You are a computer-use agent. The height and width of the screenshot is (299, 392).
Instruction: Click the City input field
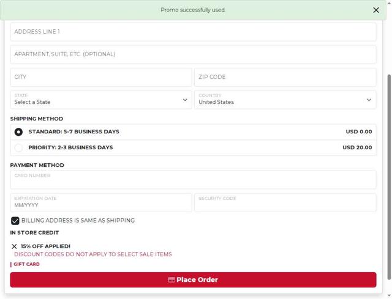(101, 77)
